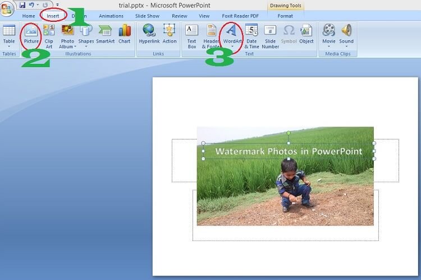Viewport: 421px width, 280px height.
Task: Insert a Table
Action: (x=9, y=36)
